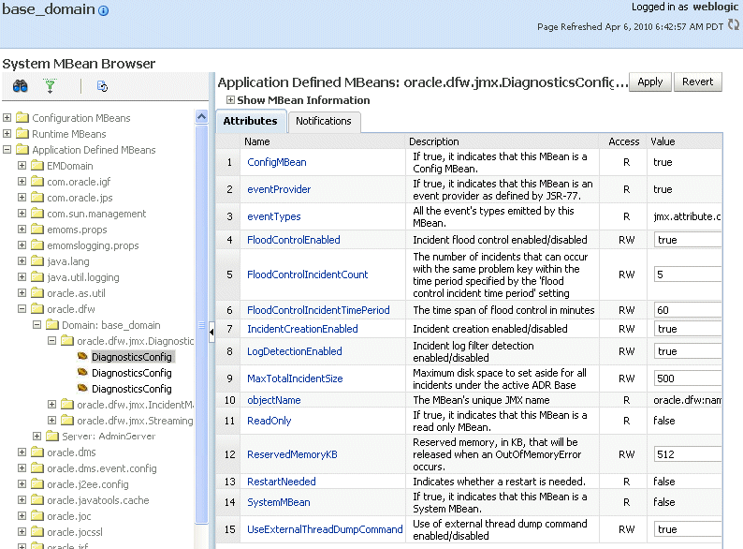This screenshot has height=549, width=743.
Task: Open eventTypes attribute link
Action: point(274,216)
